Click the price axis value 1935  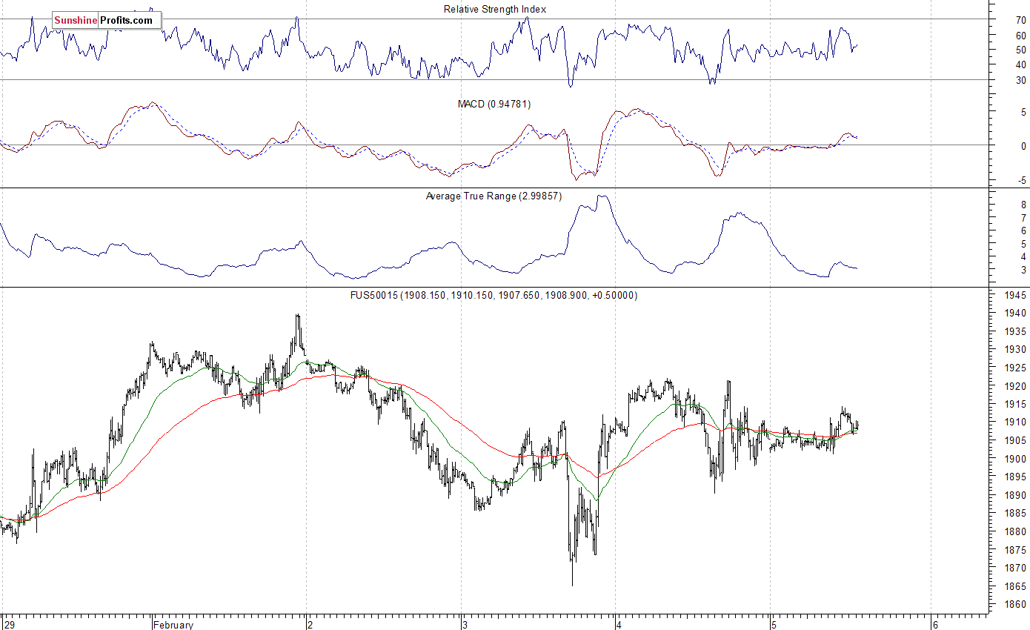tap(1017, 331)
